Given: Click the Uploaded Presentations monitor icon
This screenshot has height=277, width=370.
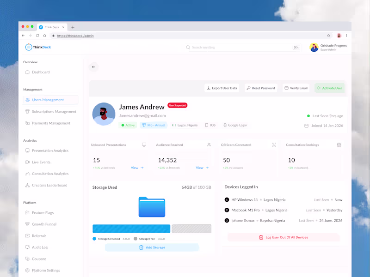Looking at the screenshot, I should tap(144, 145).
